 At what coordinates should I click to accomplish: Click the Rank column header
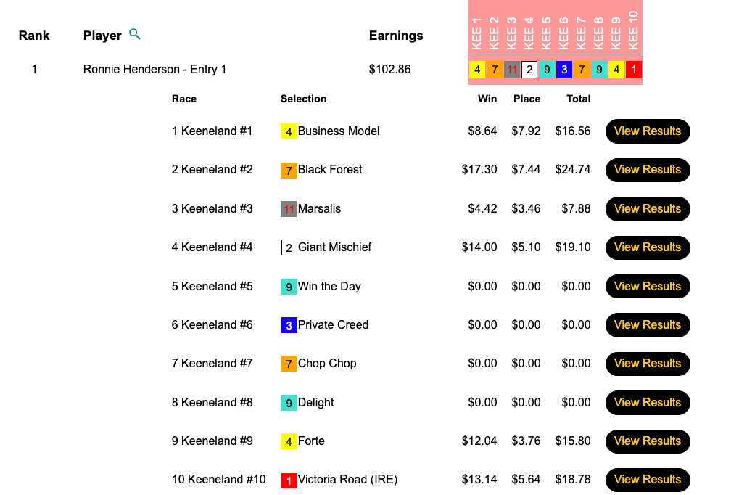[x=34, y=36]
